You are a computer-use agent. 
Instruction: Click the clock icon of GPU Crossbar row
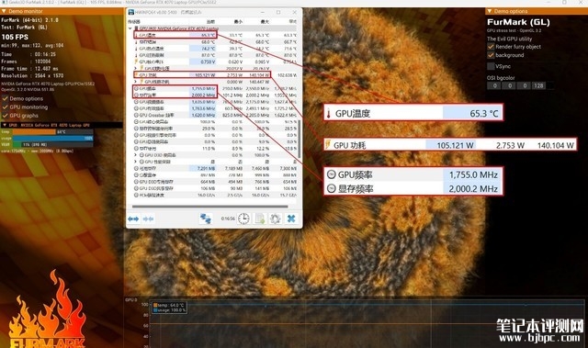tap(136, 115)
